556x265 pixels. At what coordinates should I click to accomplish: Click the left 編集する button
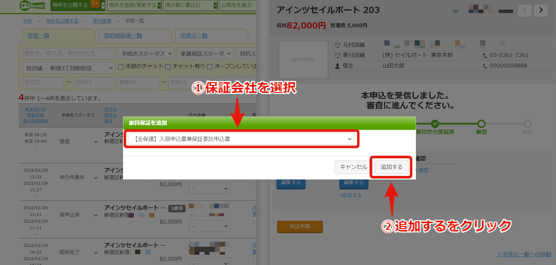point(291,183)
